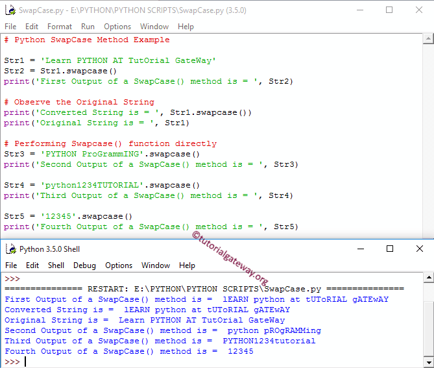Click comment '# Observe the Original String'
Screen dimensions: 434x368
79,102
